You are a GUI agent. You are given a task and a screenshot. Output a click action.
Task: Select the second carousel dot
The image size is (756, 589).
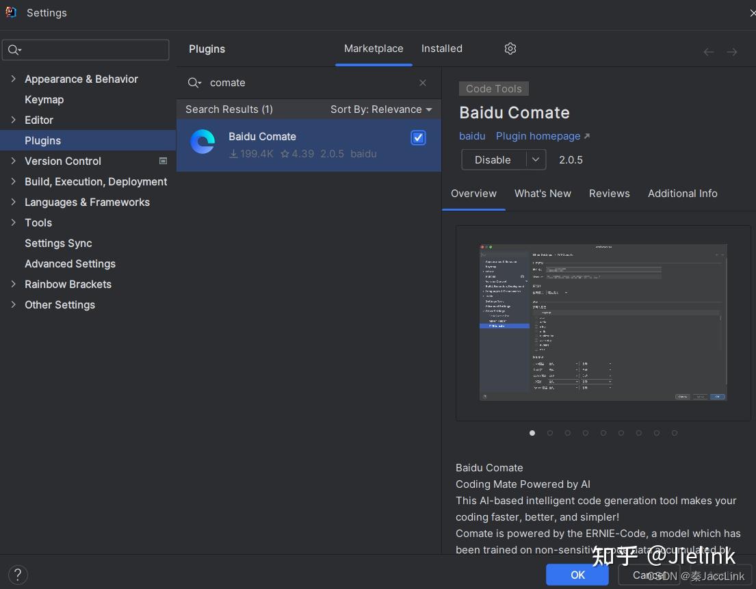pos(550,433)
